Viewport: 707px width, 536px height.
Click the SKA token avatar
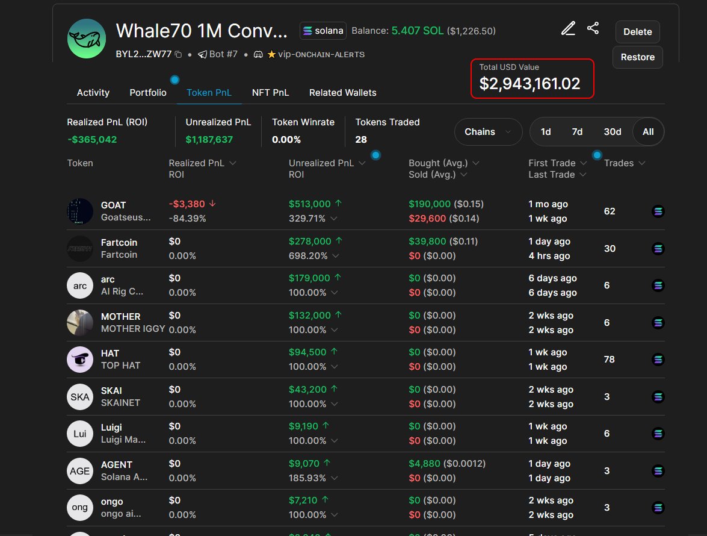click(80, 397)
